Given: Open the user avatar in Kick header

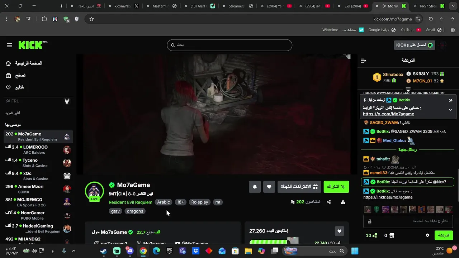Looking at the screenshot, I should [x=443, y=45].
